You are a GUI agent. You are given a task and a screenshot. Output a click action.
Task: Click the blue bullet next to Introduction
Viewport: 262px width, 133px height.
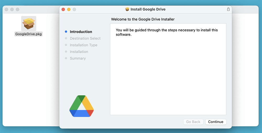point(66,32)
